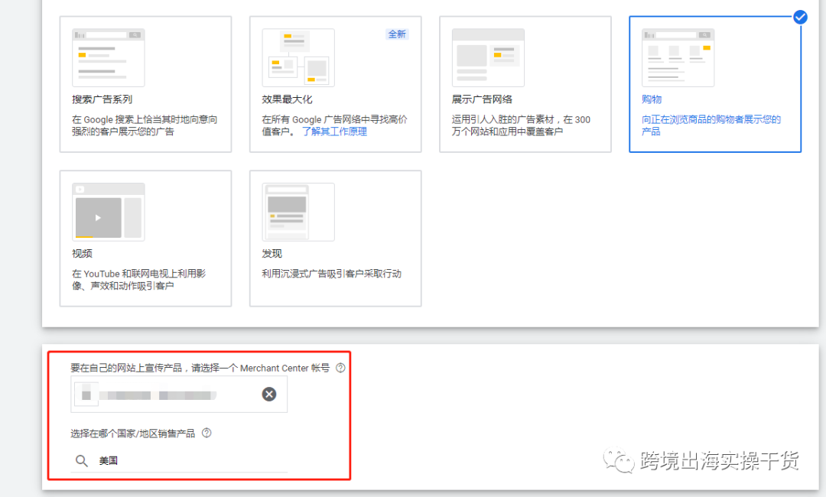Viewport: 826px width, 497px height.
Task: Click the blue checkmark on 购物 card
Action: (800, 17)
